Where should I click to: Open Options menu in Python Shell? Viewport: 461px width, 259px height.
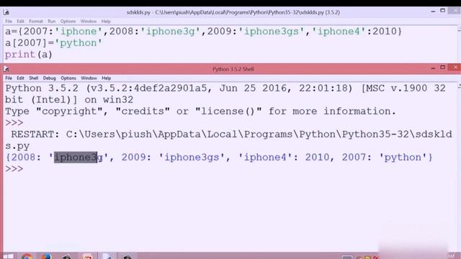coord(68,78)
